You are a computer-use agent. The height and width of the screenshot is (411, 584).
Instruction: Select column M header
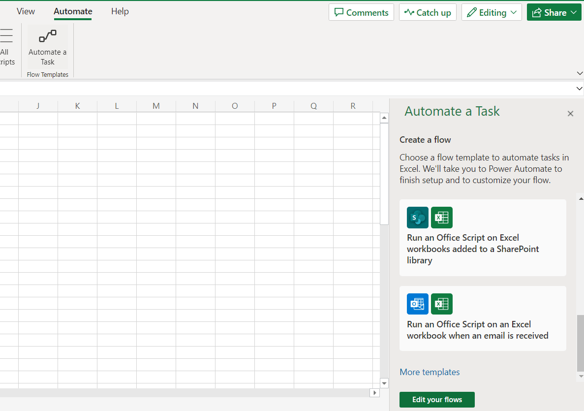156,106
